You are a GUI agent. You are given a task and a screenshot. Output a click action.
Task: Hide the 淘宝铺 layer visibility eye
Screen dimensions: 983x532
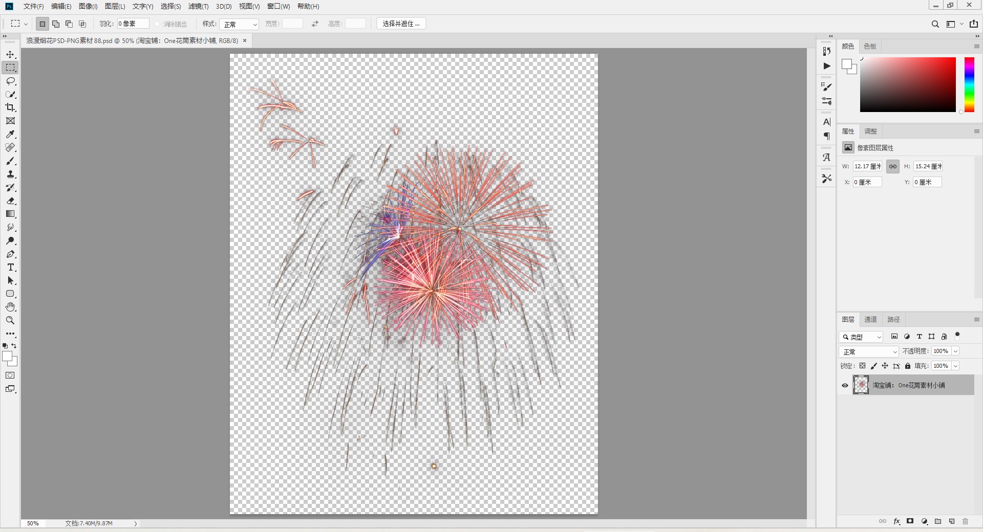[x=845, y=386]
